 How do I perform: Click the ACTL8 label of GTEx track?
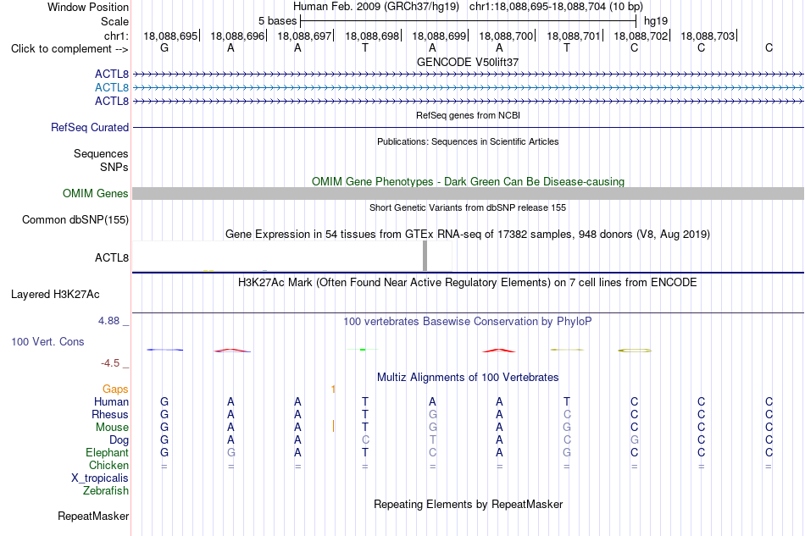(111, 257)
